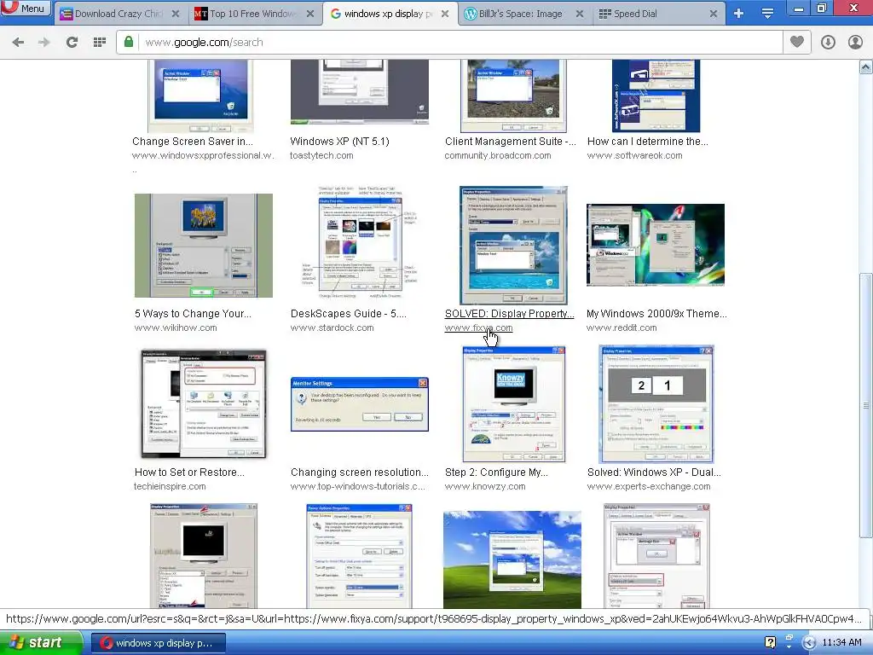This screenshot has width=873, height=655.
Task: Click the dual monitor 2 1 thumbnail
Action: 656,404
